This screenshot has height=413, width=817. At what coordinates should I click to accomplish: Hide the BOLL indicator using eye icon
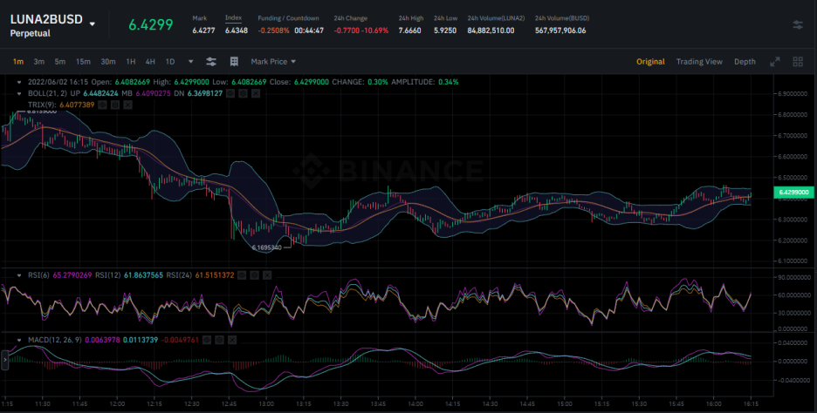pos(230,93)
